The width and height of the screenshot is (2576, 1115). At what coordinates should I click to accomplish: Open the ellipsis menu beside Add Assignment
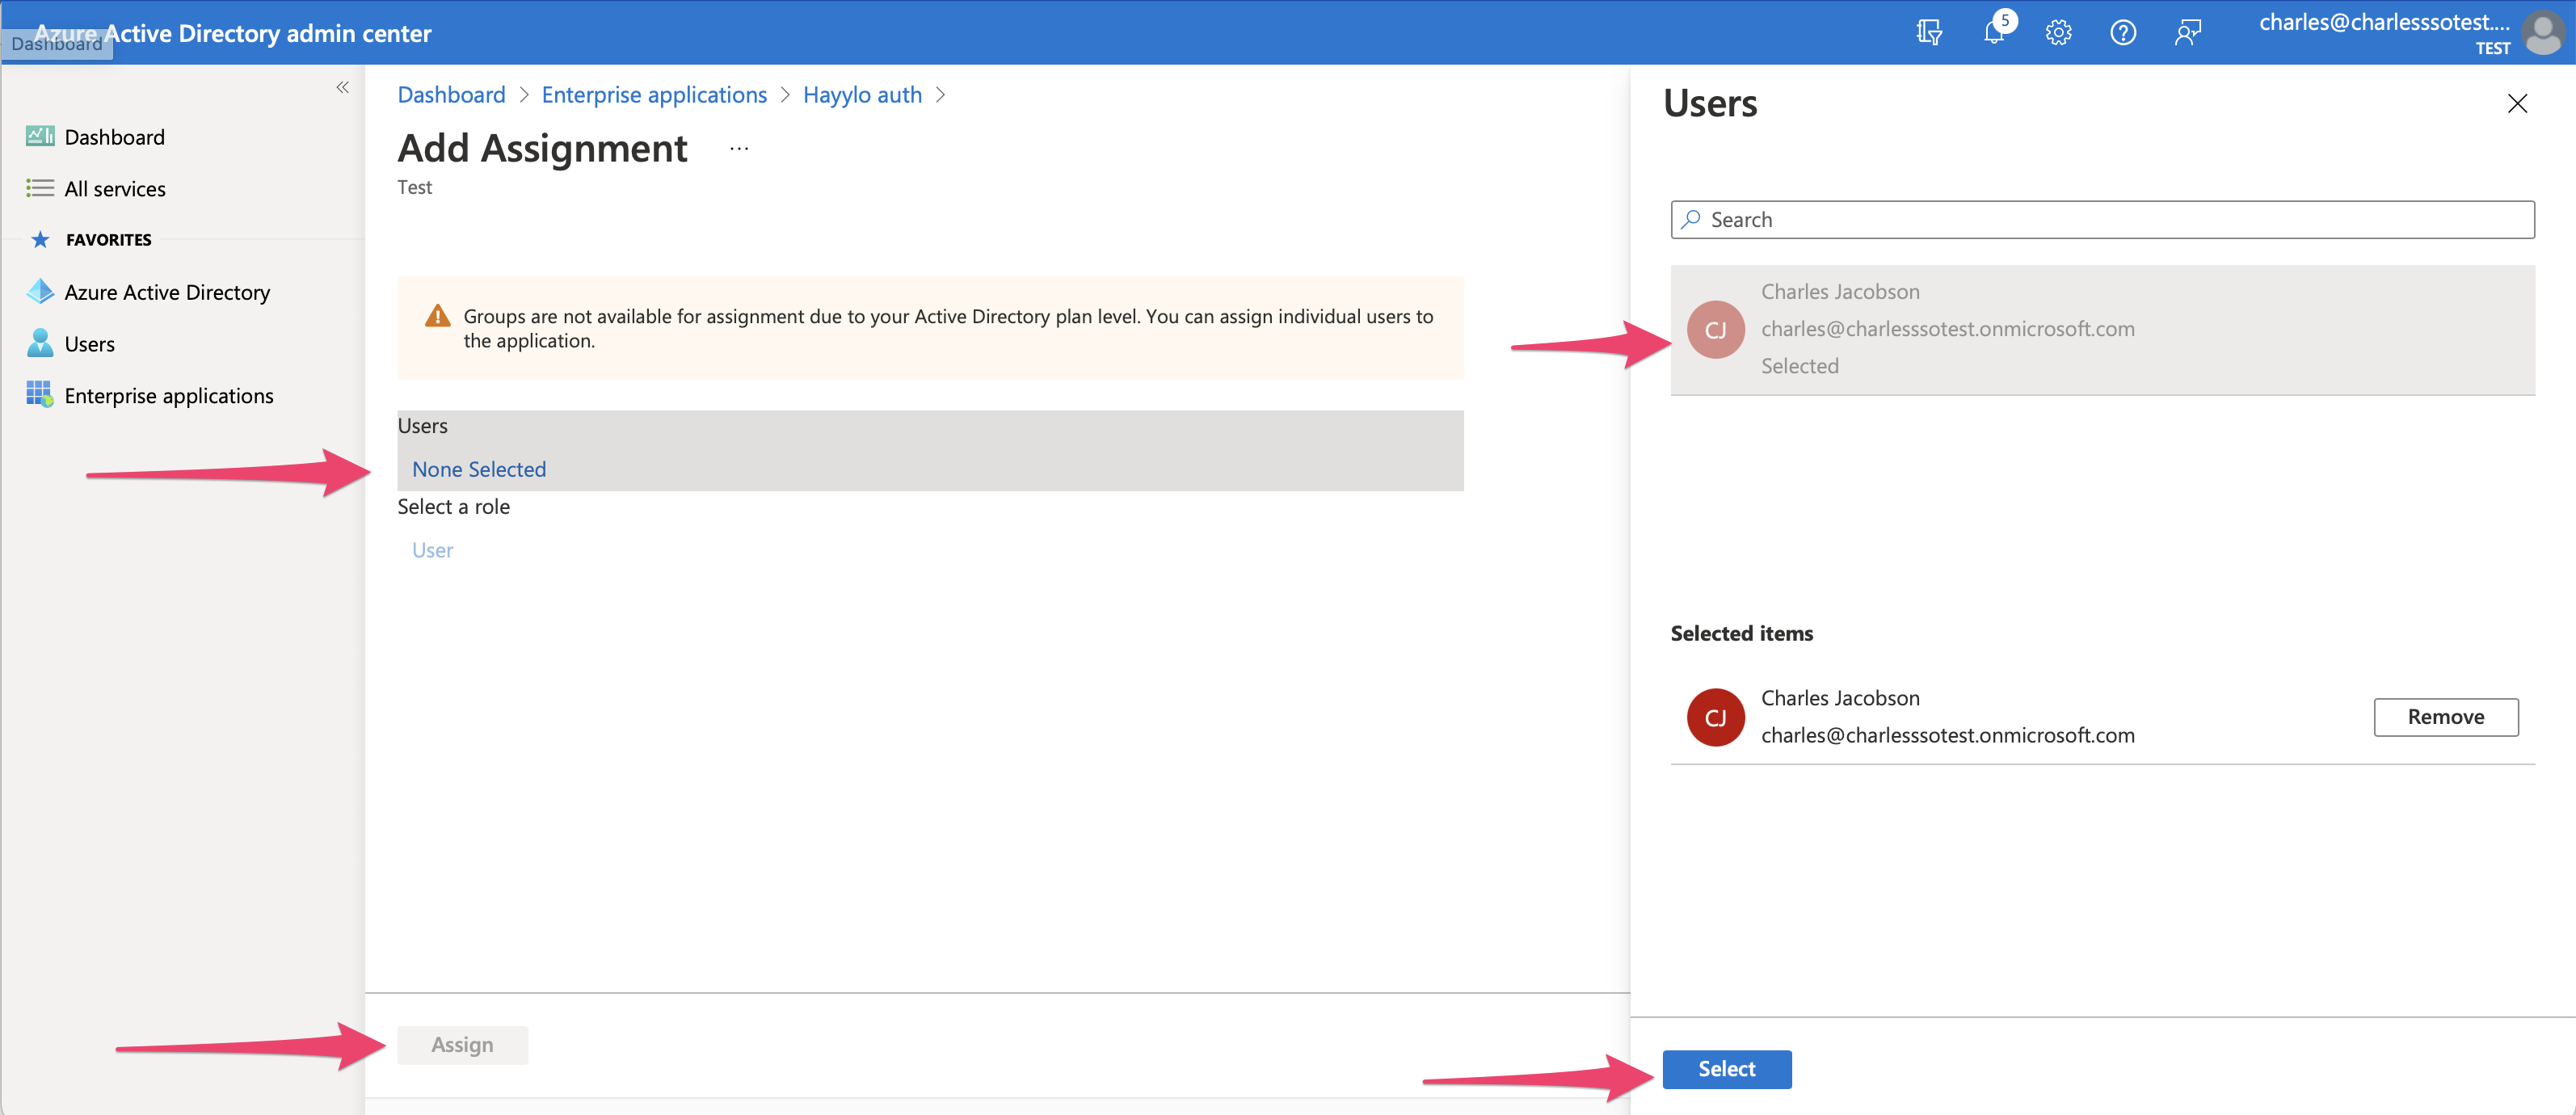[x=739, y=149]
